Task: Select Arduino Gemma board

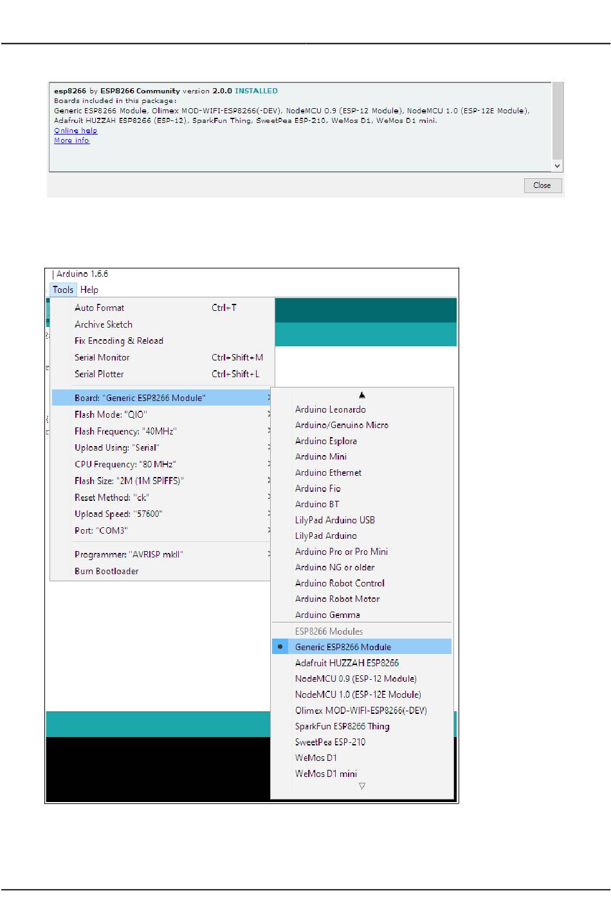Action: pos(362,615)
